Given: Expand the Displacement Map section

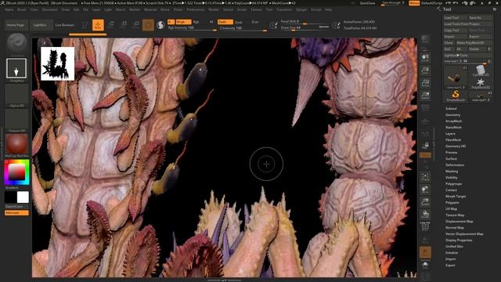Looking at the screenshot, I should (x=460, y=221).
